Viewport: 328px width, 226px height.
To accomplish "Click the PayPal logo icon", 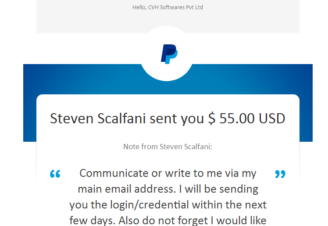I will (x=169, y=54).
